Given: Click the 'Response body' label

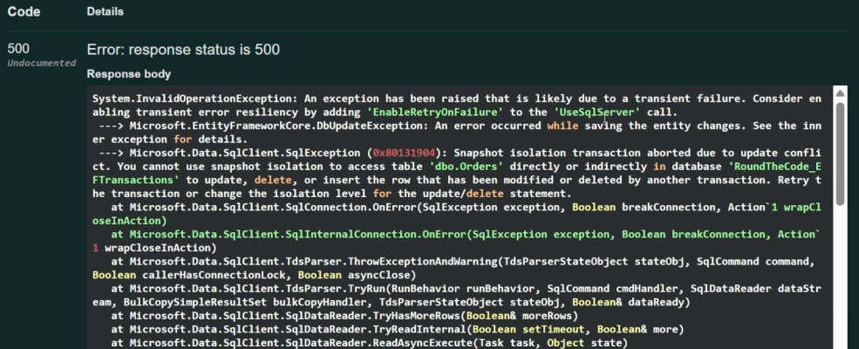Looking at the screenshot, I should pyautogui.click(x=128, y=74).
